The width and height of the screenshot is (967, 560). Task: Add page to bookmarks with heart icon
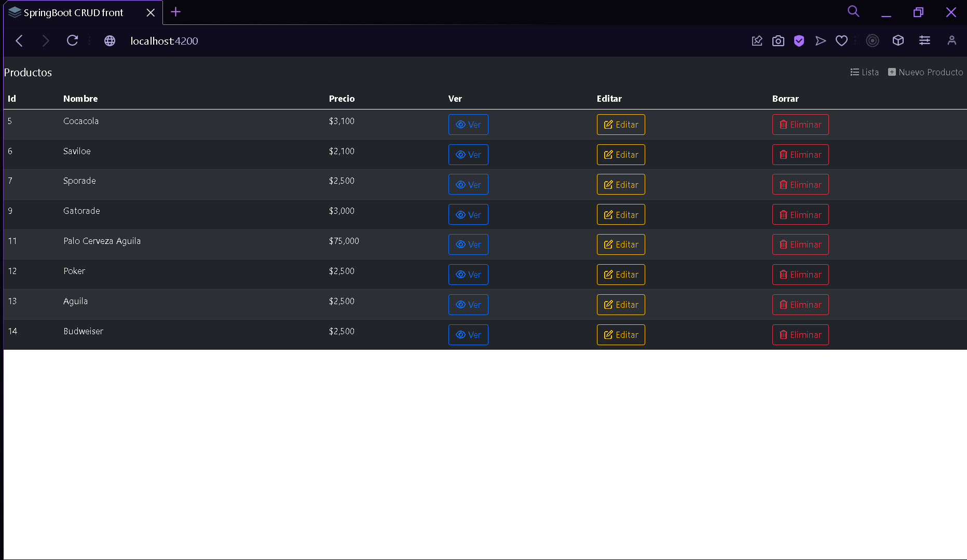(842, 40)
